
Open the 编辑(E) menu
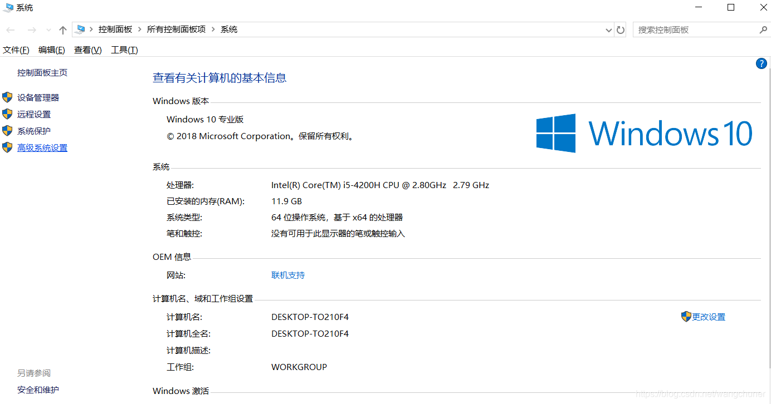coord(51,50)
